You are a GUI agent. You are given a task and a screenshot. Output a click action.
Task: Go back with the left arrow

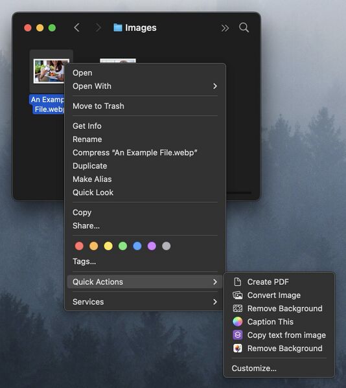point(76,27)
